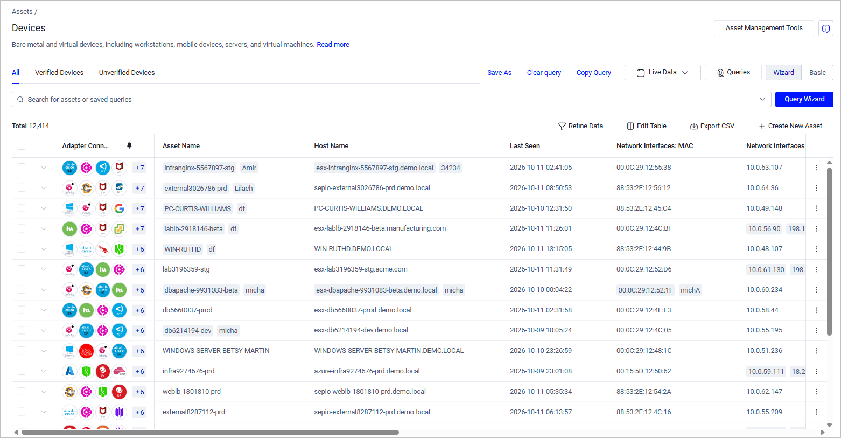The width and height of the screenshot is (841, 438).
Task: Click Create New Asset
Action: click(x=790, y=126)
